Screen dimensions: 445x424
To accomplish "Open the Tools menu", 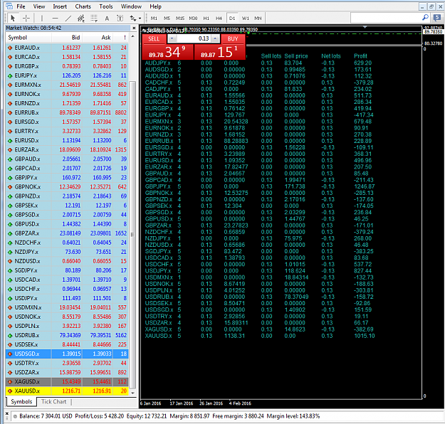I will point(106,6).
